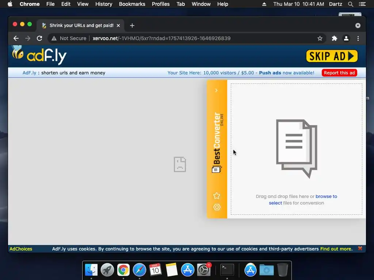This screenshot has width=374, height=280.
Task: Close the Shrink your URLs tab
Action: (118, 26)
